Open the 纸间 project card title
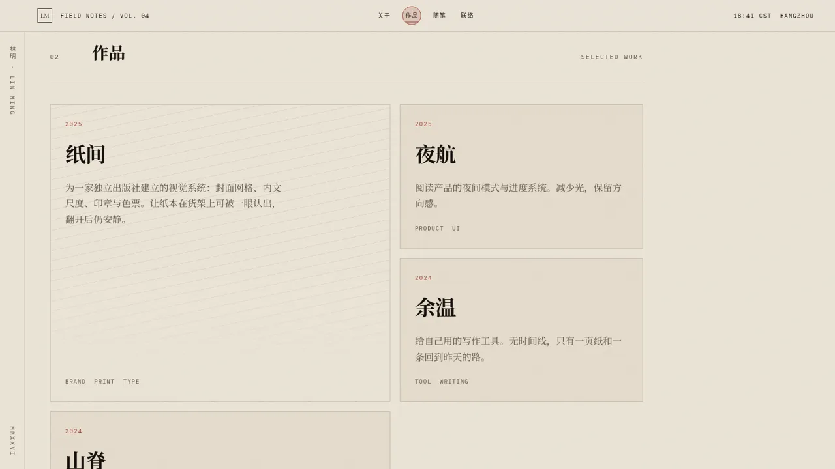835x469 pixels. point(85,155)
